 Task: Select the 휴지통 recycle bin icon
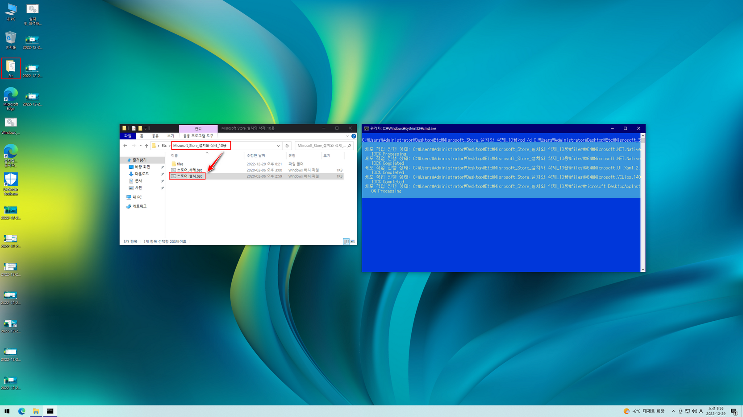point(11,41)
